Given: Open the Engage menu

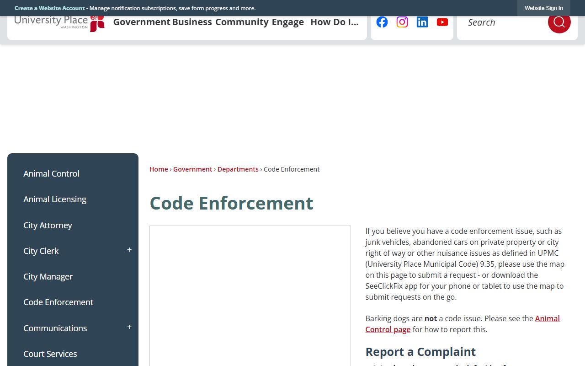Looking at the screenshot, I should click(288, 22).
